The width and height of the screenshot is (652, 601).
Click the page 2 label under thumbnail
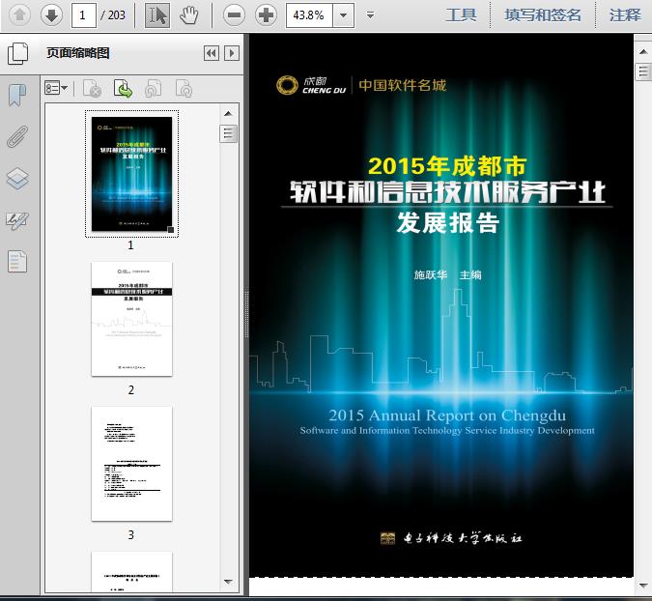[x=131, y=389]
